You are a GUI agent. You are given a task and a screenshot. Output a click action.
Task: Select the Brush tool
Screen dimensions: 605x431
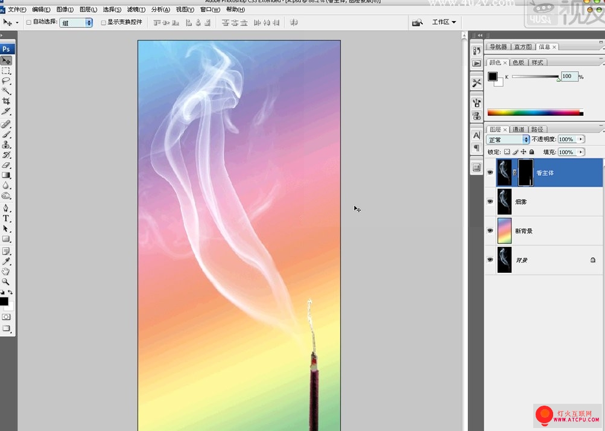(x=6, y=135)
